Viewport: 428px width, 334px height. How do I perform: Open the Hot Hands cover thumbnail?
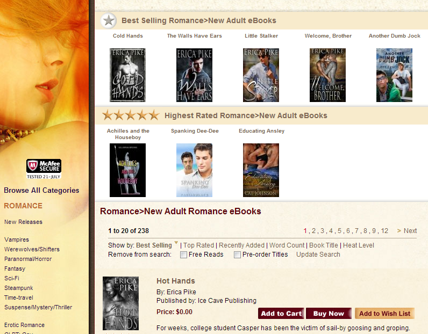[120, 303]
